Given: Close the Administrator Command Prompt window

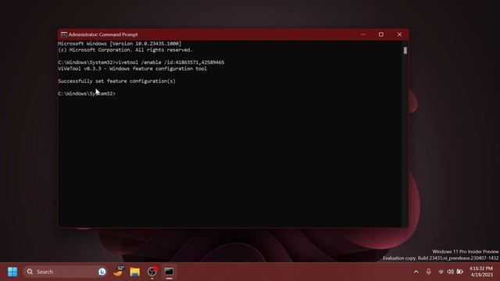Looking at the screenshot, I should 399,34.
